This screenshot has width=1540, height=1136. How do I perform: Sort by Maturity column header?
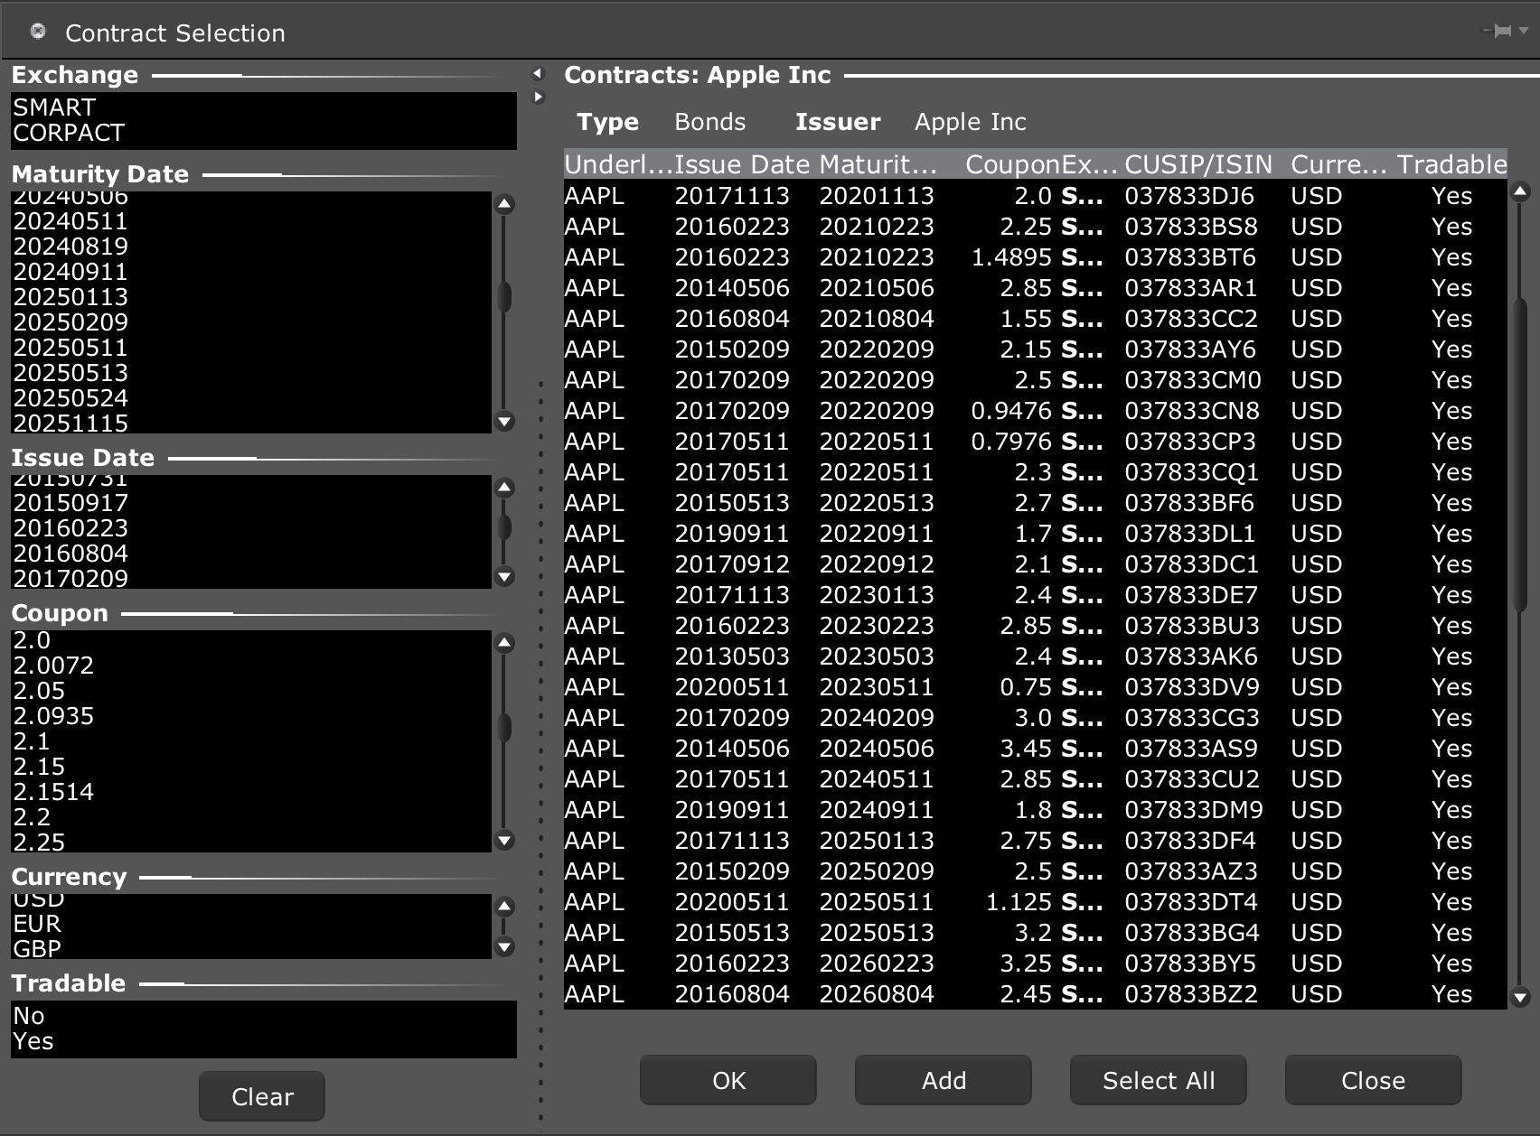pyautogui.click(x=878, y=164)
